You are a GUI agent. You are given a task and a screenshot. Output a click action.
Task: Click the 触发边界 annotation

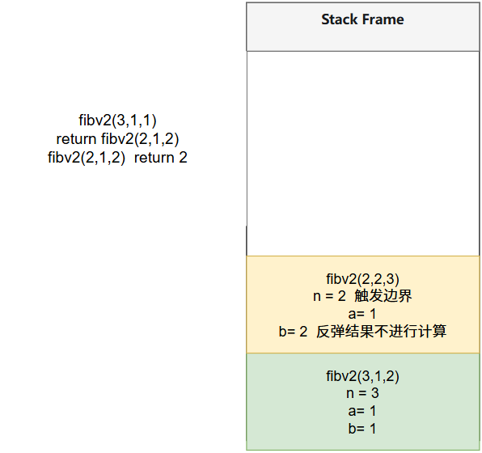383,296
